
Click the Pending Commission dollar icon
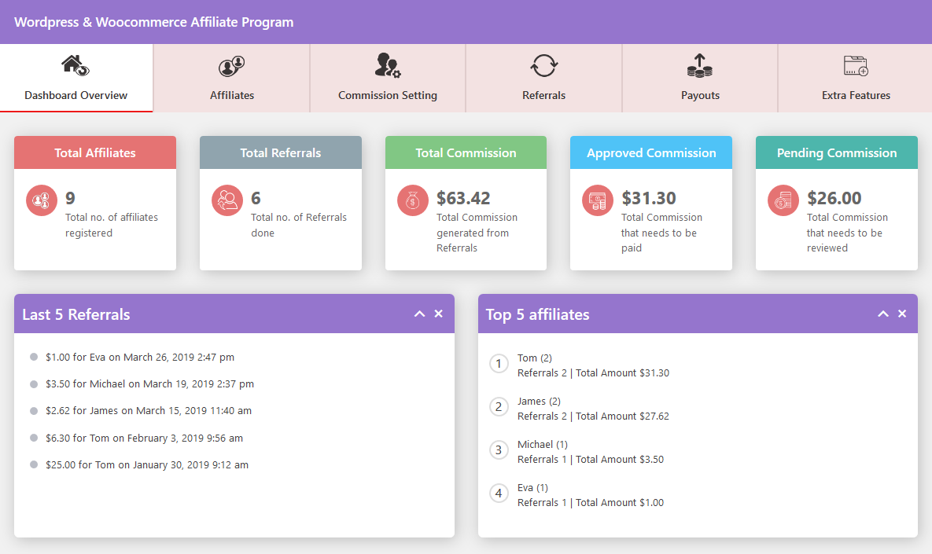pos(783,200)
